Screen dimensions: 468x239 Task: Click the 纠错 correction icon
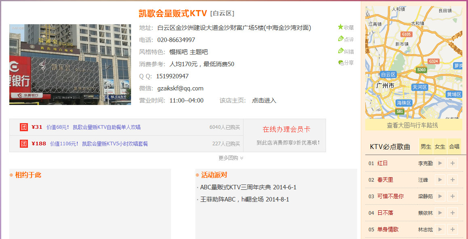tap(341, 50)
